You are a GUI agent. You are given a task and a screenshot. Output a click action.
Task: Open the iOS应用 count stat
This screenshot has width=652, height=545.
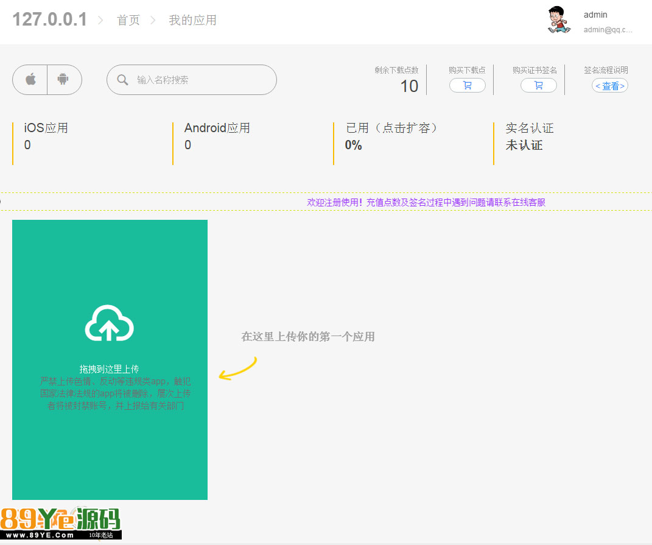point(46,136)
